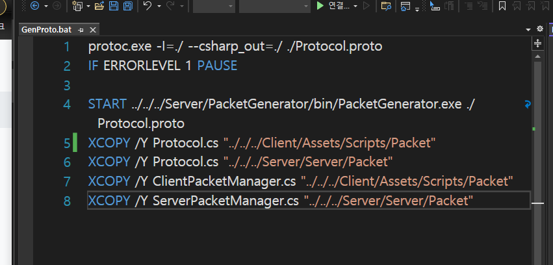The height and width of the screenshot is (265, 553).
Task: Toggle the bookmark icon in the toolbar
Action: pyautogui.click(x=502, y=6)
